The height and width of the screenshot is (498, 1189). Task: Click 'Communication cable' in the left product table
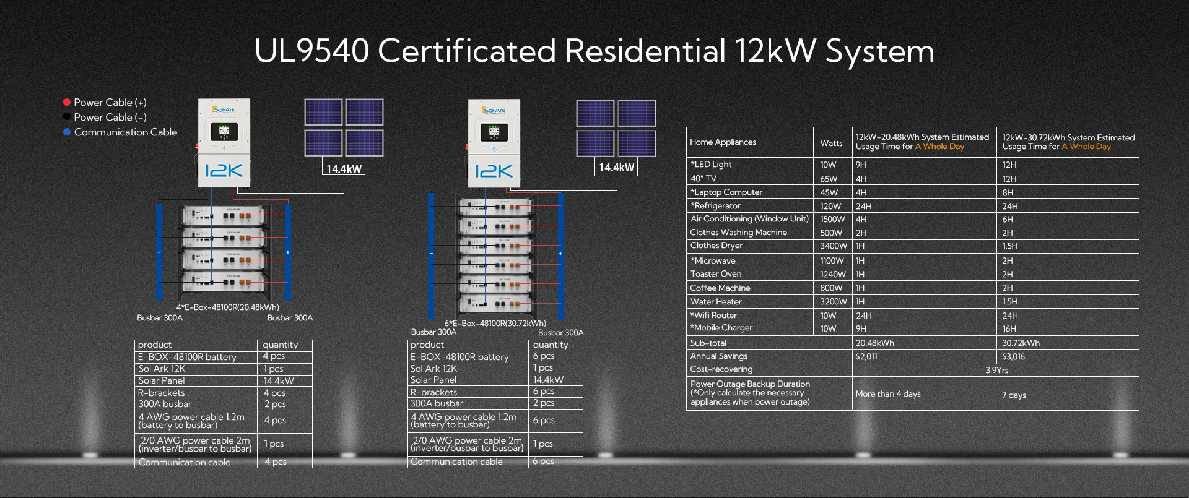[x=185, y=462]
